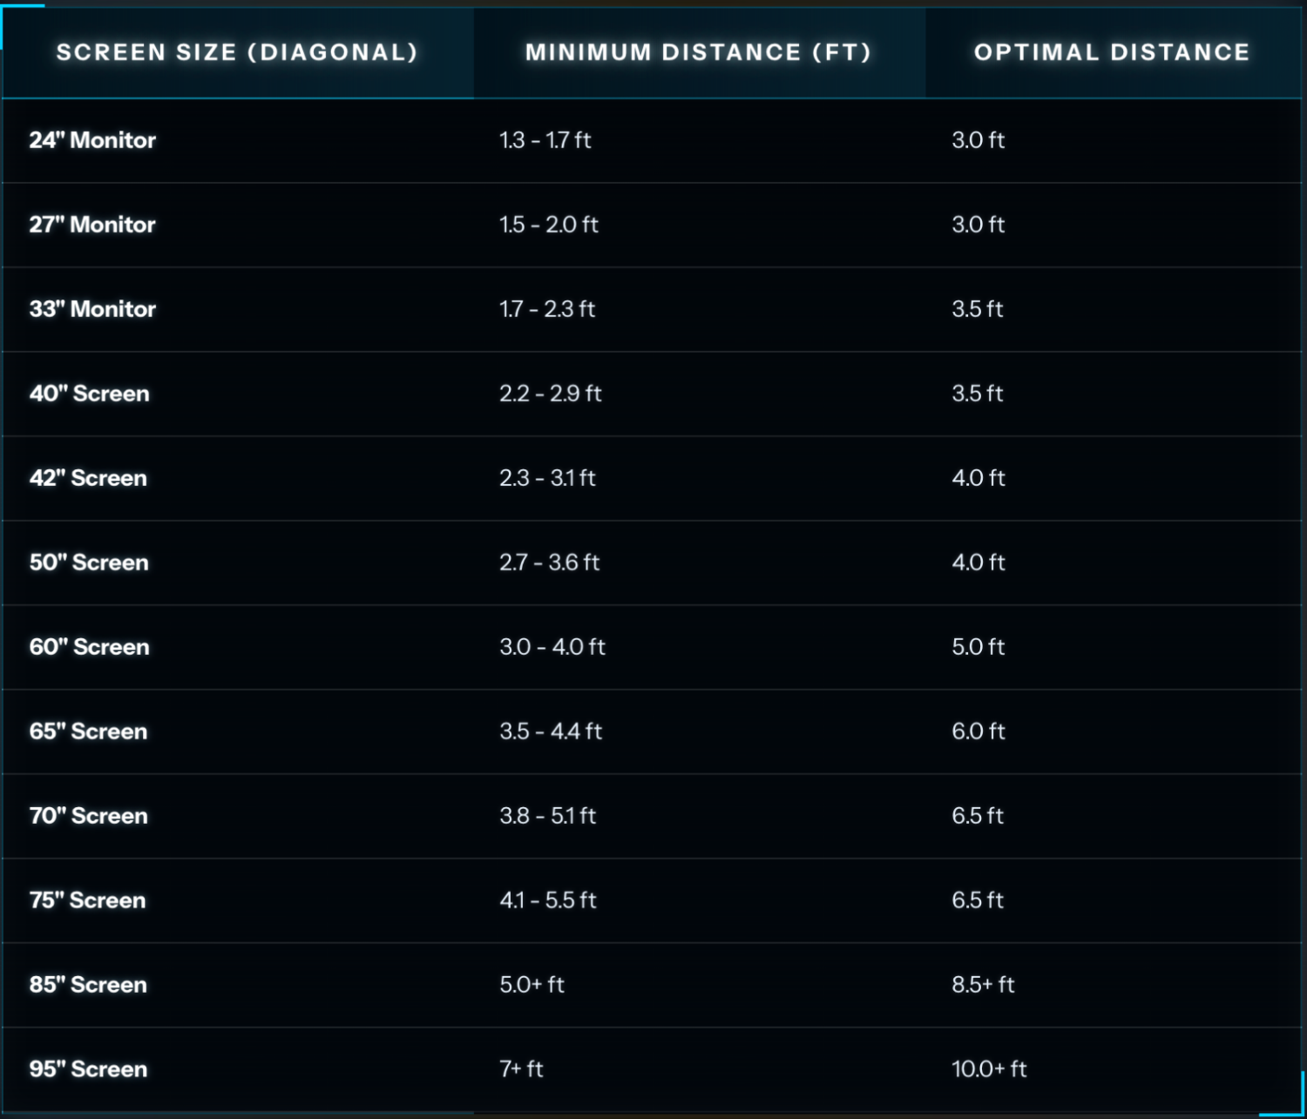1307x1119 pixels.
Task: Click the Optimal Distance column header
Action: click(x=1112, y=52)
